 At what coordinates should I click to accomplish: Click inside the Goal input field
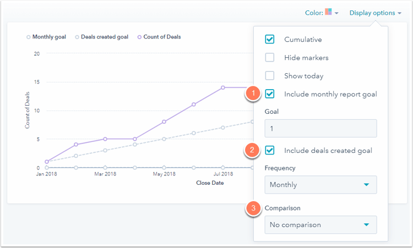[x=320, y=128]
